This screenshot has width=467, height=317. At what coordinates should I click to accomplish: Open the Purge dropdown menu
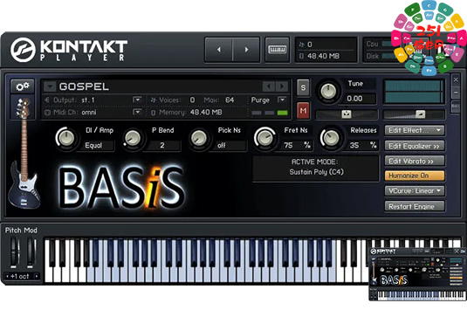click(x=282, y=100)
